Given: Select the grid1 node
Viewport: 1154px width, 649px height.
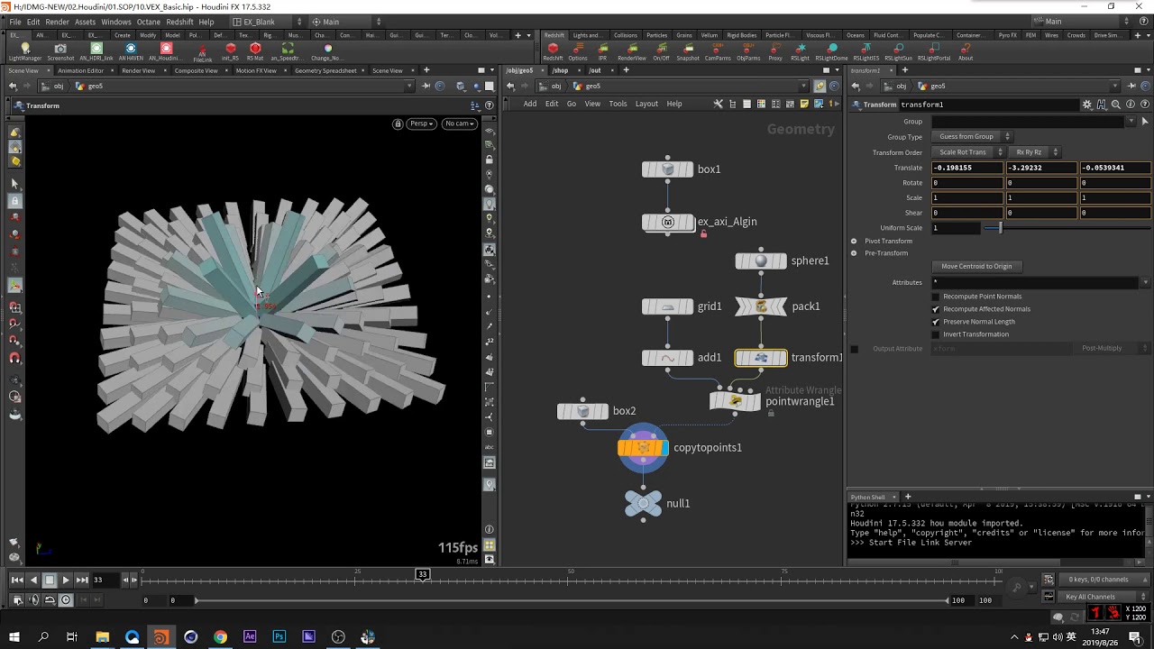Looking at the screenshot, I should click(668, 306).
